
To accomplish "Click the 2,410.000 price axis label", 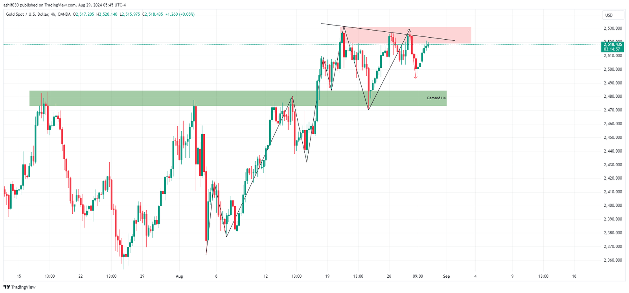I will tap(612, 192).
